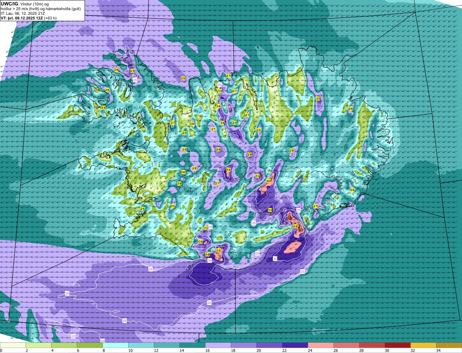Select the 'VT: þri. 09.12.2025 12Z (+63 h)' line
The height and width of the screenshot is (353, 462).
click(x=29, y=18)
